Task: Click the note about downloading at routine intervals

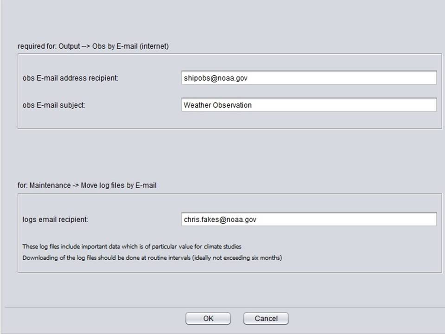Action: 152,257
